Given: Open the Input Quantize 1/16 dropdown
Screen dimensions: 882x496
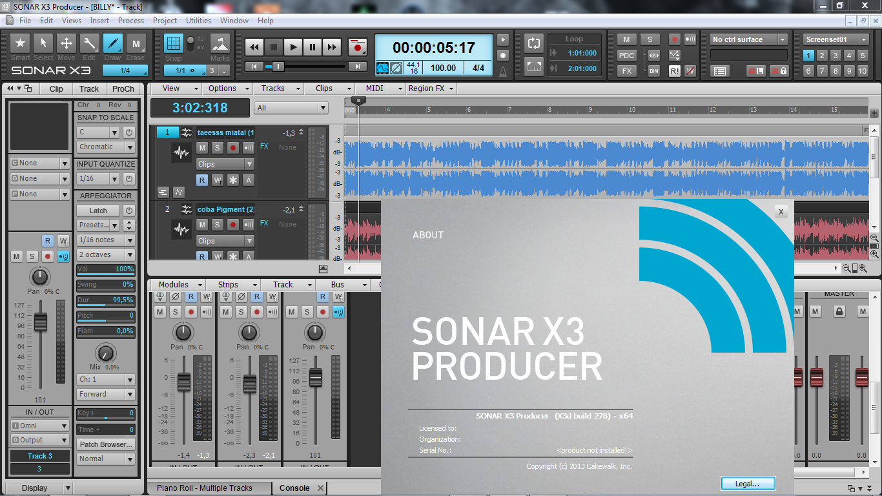Looking at the screenshot, I should pos(98,179).
